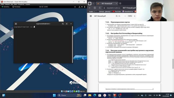Open the 17:55 clock and calendar

pyautogui.click(x=166, y=95)
